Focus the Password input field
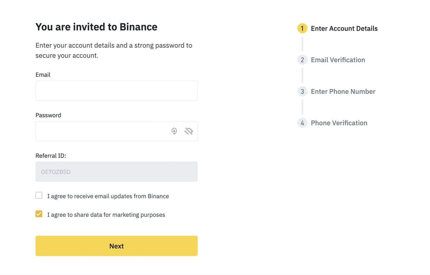This screenshot has width=430, height=275. tap(101, 131)
